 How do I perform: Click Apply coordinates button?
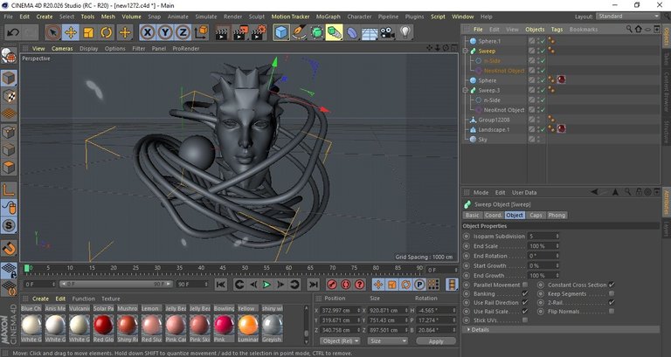coord(436,341)
